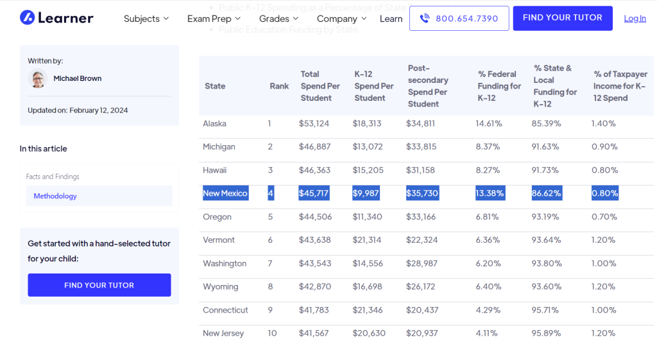Go to the Learn menu item

tap(391, 19)
